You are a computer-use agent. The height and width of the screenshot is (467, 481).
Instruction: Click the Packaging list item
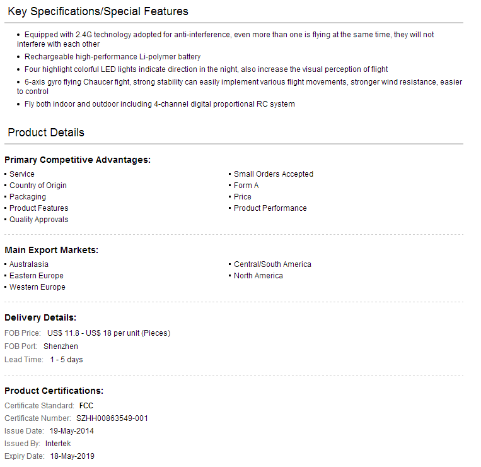coord(28,196)
